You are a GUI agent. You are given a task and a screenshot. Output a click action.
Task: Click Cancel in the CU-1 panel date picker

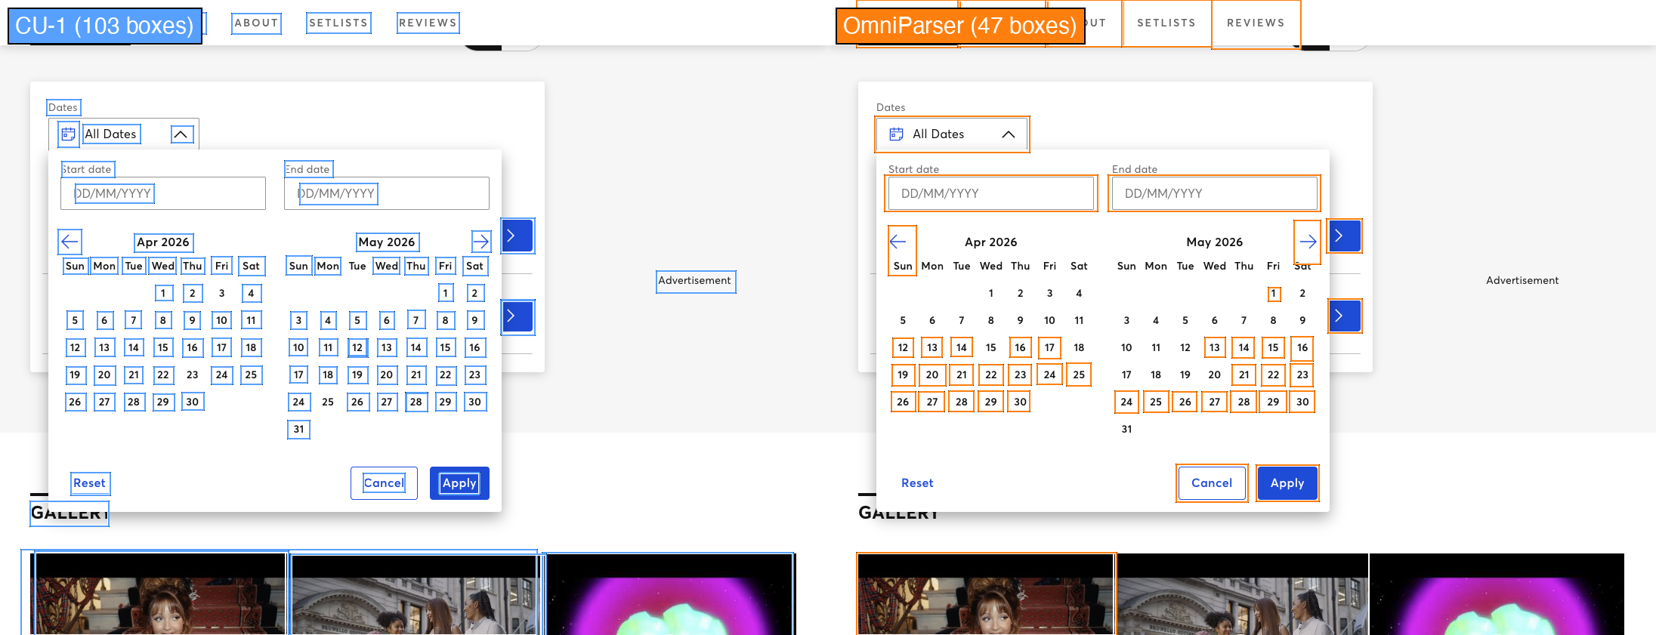384,483
